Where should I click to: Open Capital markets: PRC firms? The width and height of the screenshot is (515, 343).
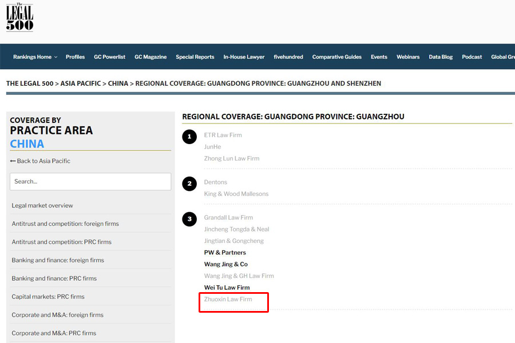click(x=48, y=297)
